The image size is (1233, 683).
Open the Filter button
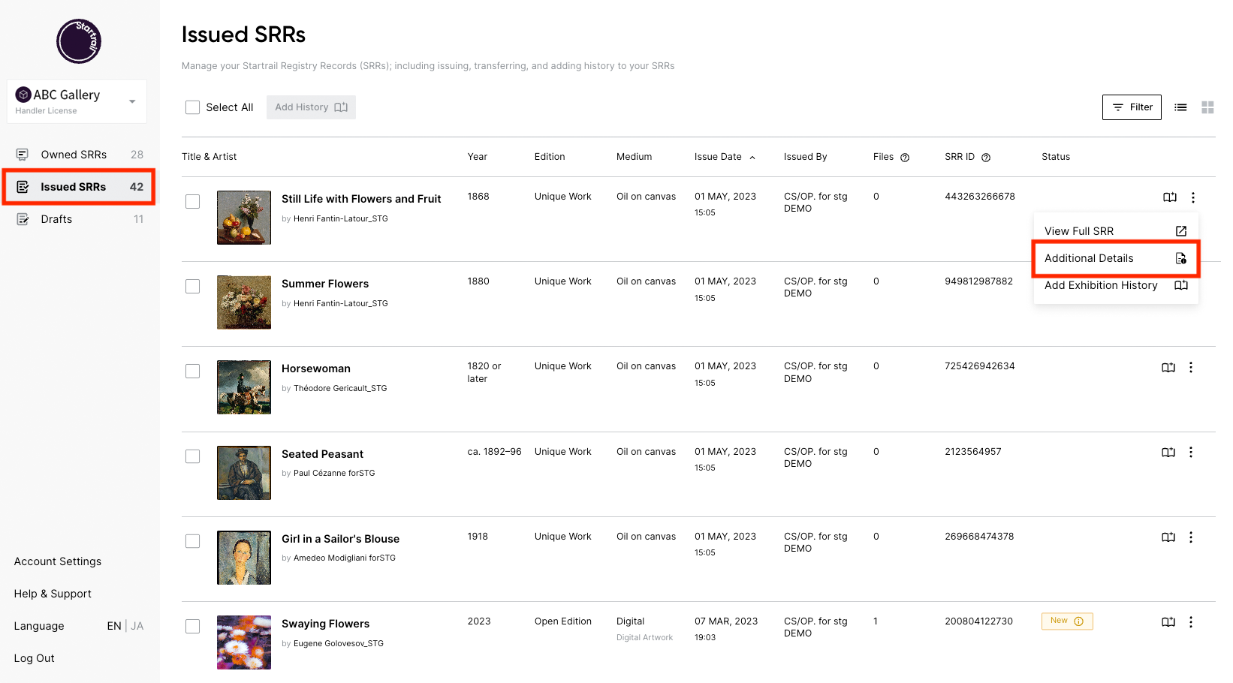1132,107
